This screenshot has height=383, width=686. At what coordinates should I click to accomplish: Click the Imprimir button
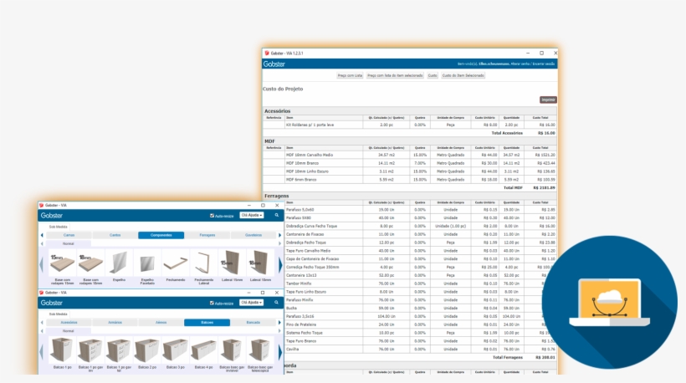tap(547, 100)
